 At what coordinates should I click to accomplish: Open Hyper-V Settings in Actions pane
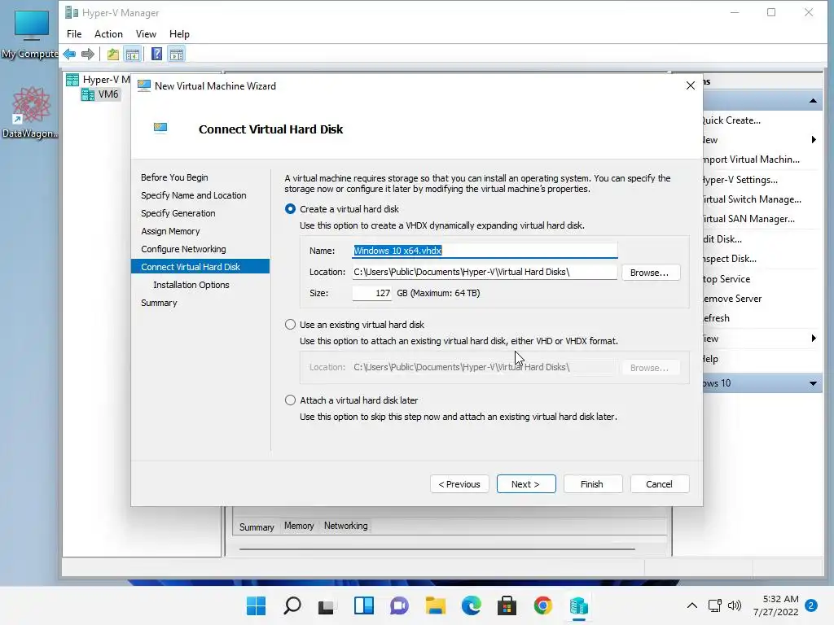740,180
